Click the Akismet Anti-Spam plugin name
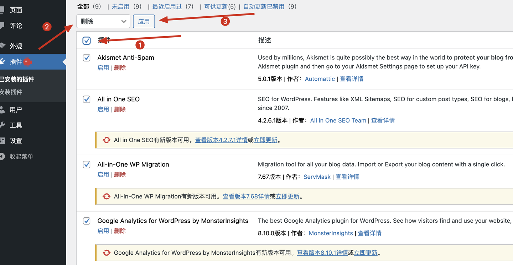Screen dimensions: 513x265 tap(126, 58)
